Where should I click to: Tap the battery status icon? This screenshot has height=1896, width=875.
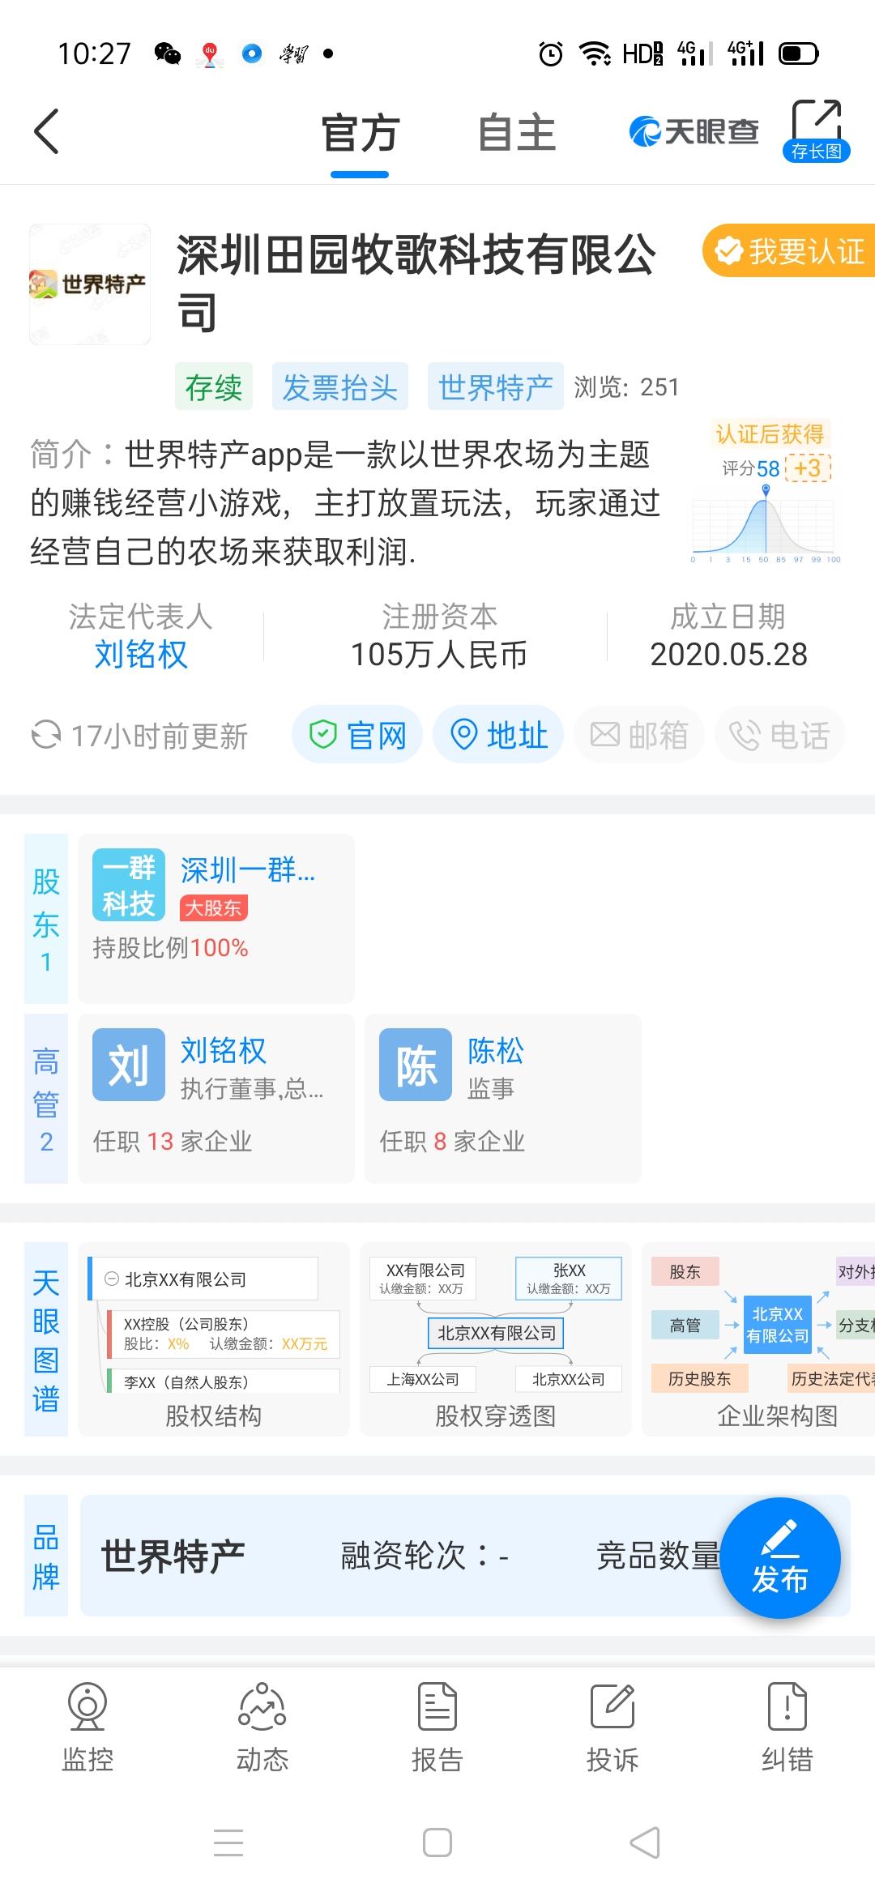pyautogui.click(x=799, y=54)
